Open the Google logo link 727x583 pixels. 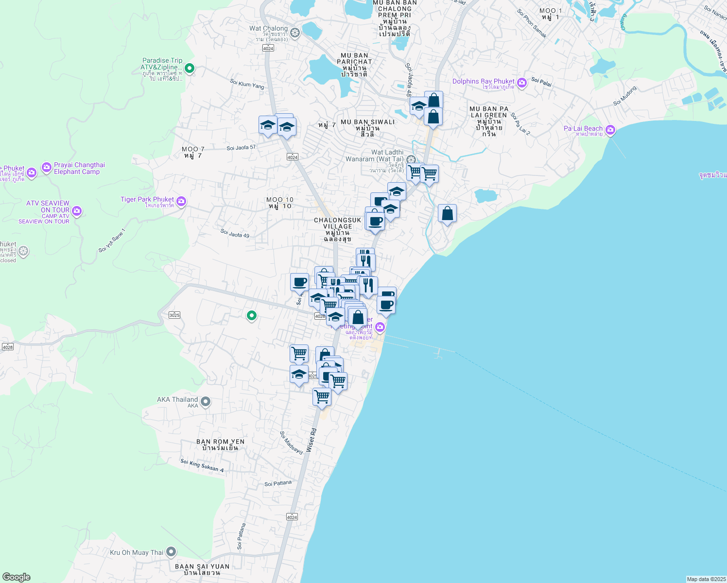click(x=16, y=577)
